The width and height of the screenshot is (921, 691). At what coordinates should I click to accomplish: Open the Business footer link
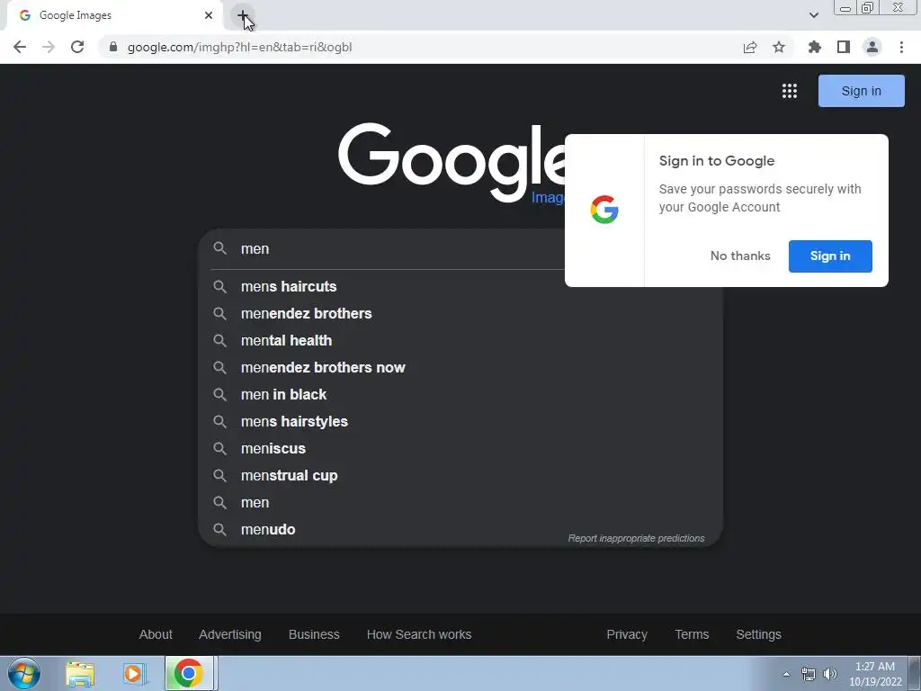314,634
